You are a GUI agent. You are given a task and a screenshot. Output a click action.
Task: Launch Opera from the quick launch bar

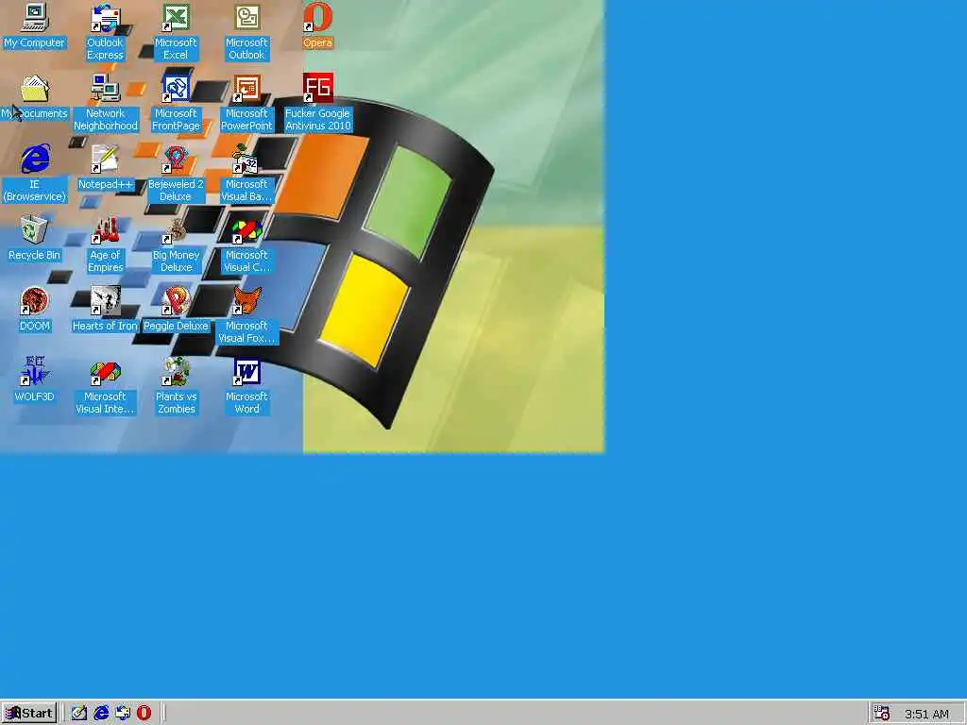tap(144, 714)
